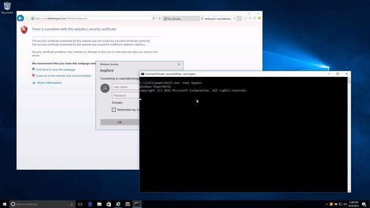Click the User name field in Windows Security
Screen dimensions: 370x208
tap(126, 87)
